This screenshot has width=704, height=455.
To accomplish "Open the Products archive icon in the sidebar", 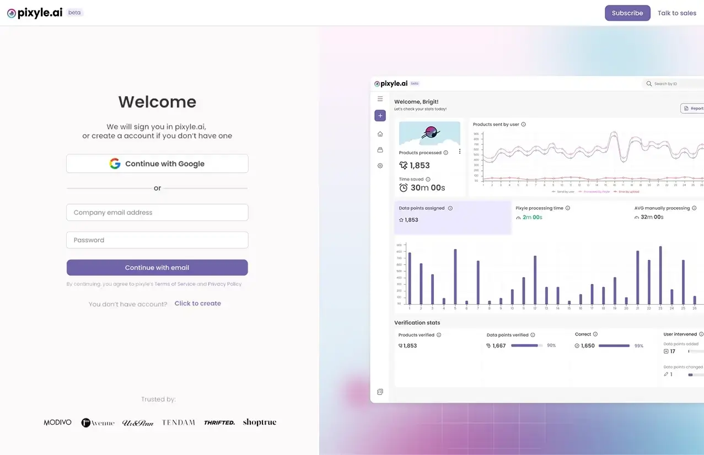I will click(x=380, y=149).
